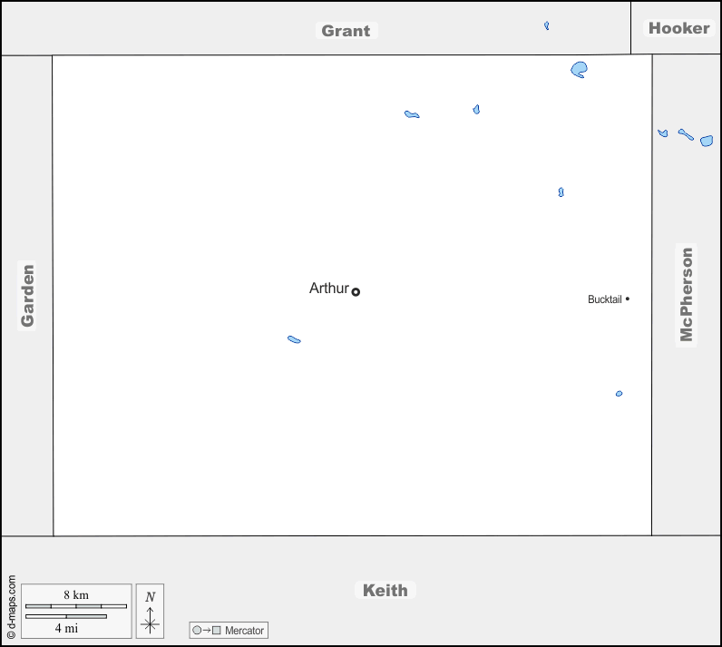This screenshot has height=647, width=722.
Task: Click the Mercator projection circle-to-square symbol
Action: coord(207,630)
